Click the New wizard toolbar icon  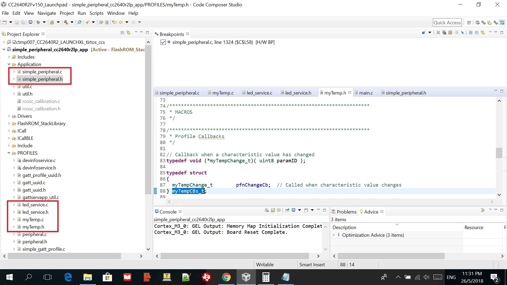pos(4,22)
